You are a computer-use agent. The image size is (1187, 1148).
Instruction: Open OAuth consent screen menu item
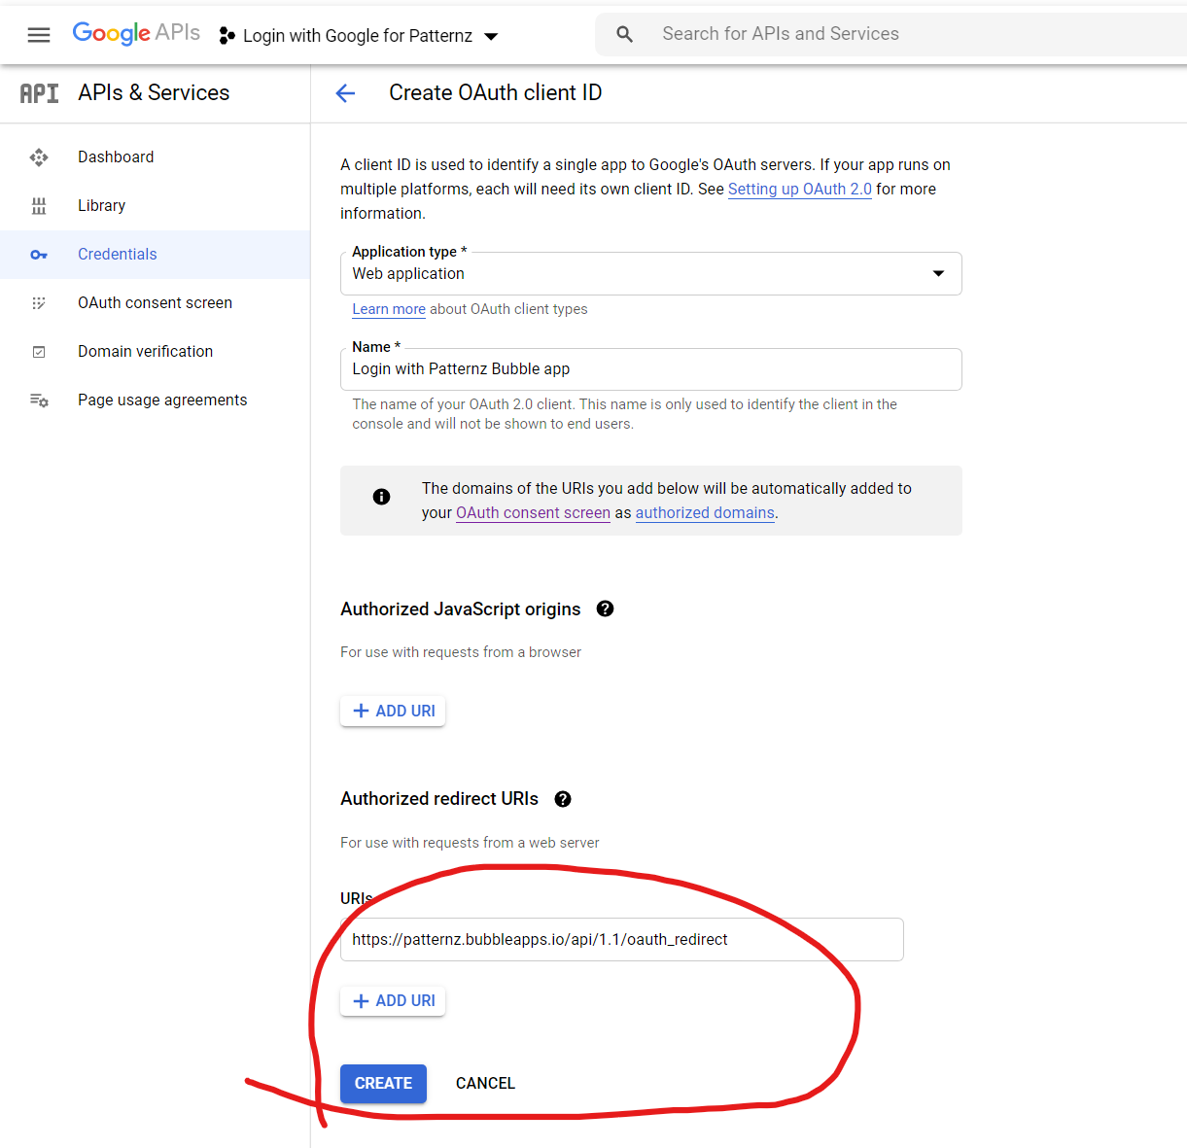[155, 303]
